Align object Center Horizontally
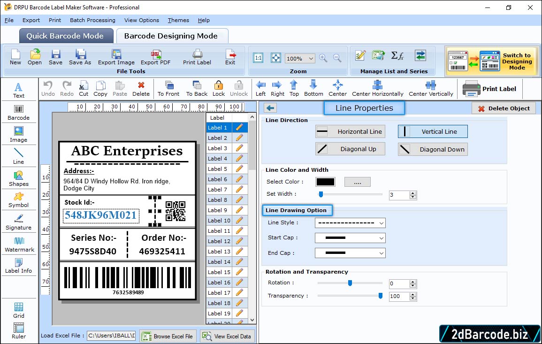The image size is (542, 344). point(377,89)
